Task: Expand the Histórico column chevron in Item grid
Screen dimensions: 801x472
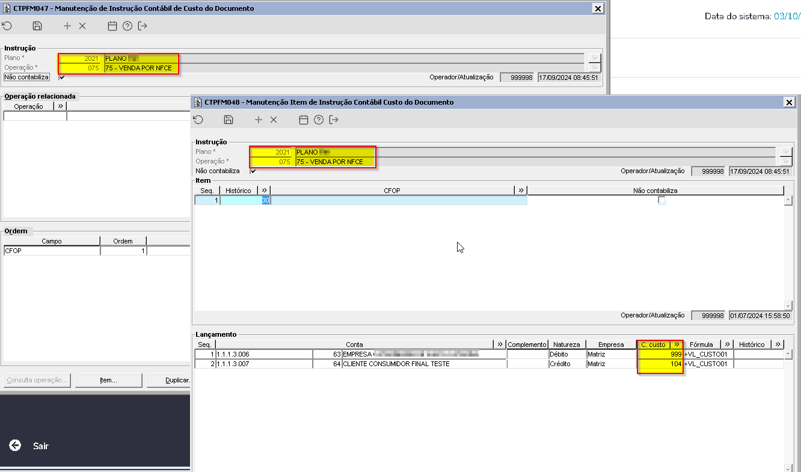Action: (264, 190)
